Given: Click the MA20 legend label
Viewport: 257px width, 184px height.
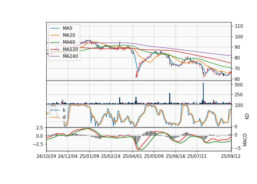Looking at the screenshot, I should coord(69,35).
